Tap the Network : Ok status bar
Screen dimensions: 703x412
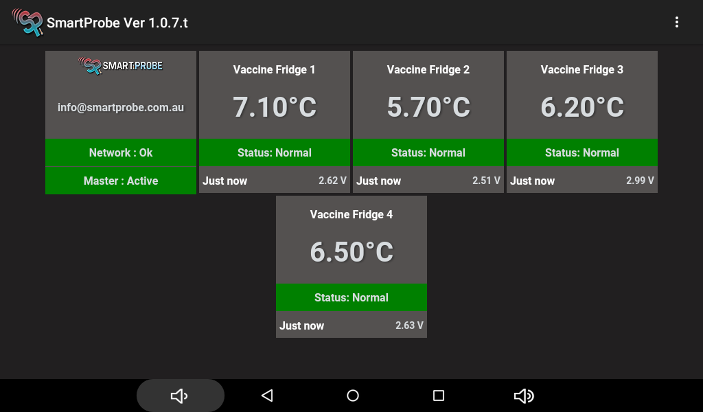[121, 152]
